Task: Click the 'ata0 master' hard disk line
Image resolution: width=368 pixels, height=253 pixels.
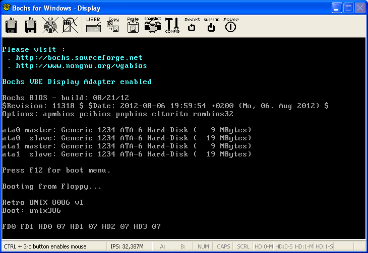Action: 127,130
